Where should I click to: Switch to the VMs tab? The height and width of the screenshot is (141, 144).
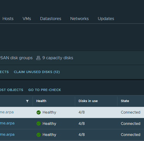tap(27, 18)
